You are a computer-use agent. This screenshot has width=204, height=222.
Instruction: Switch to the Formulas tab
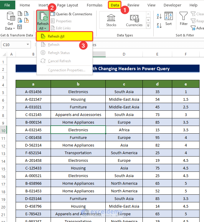point(94,5)
